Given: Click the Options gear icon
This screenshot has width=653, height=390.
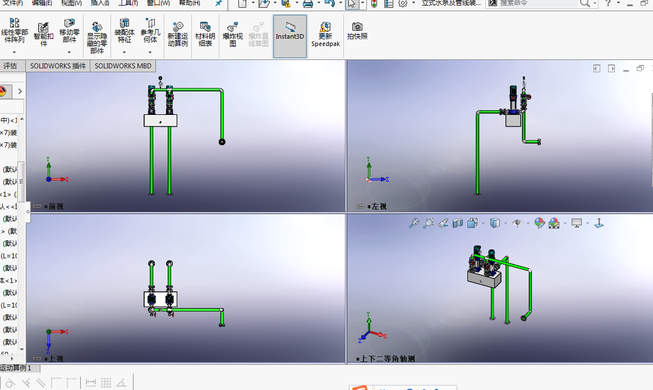Looking at the screenshot, I should pos(403,4).
